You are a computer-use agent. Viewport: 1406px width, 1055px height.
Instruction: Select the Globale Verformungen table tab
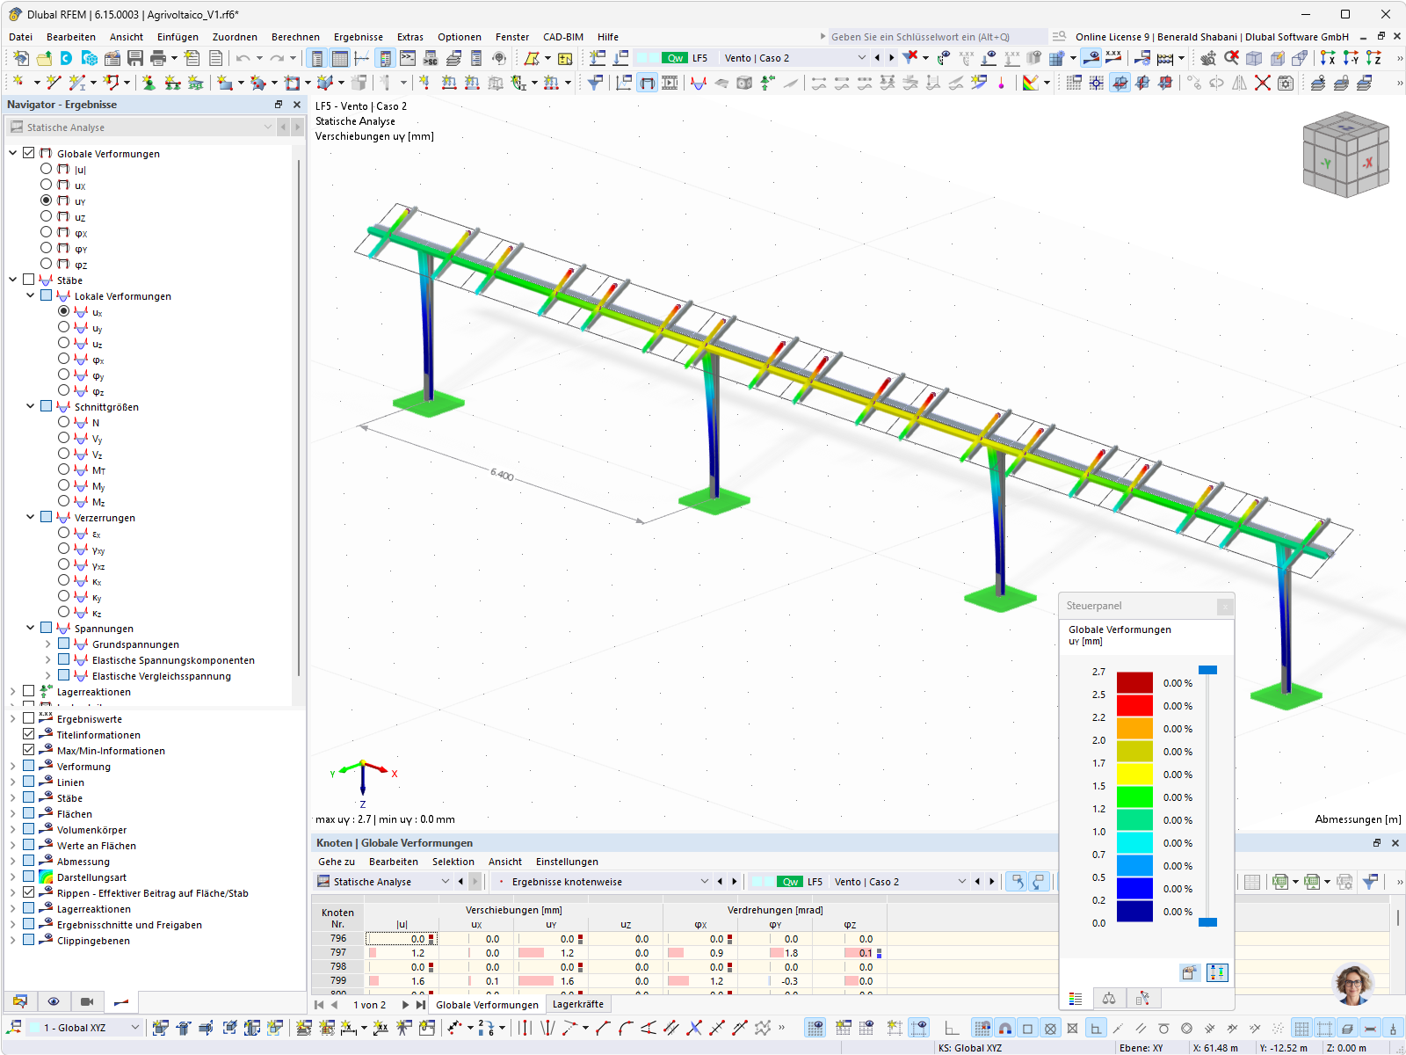(x=487, y=1005)
